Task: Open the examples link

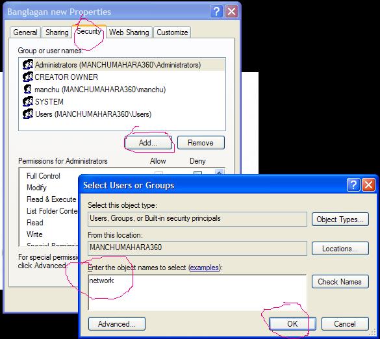Action: point(205,268)
